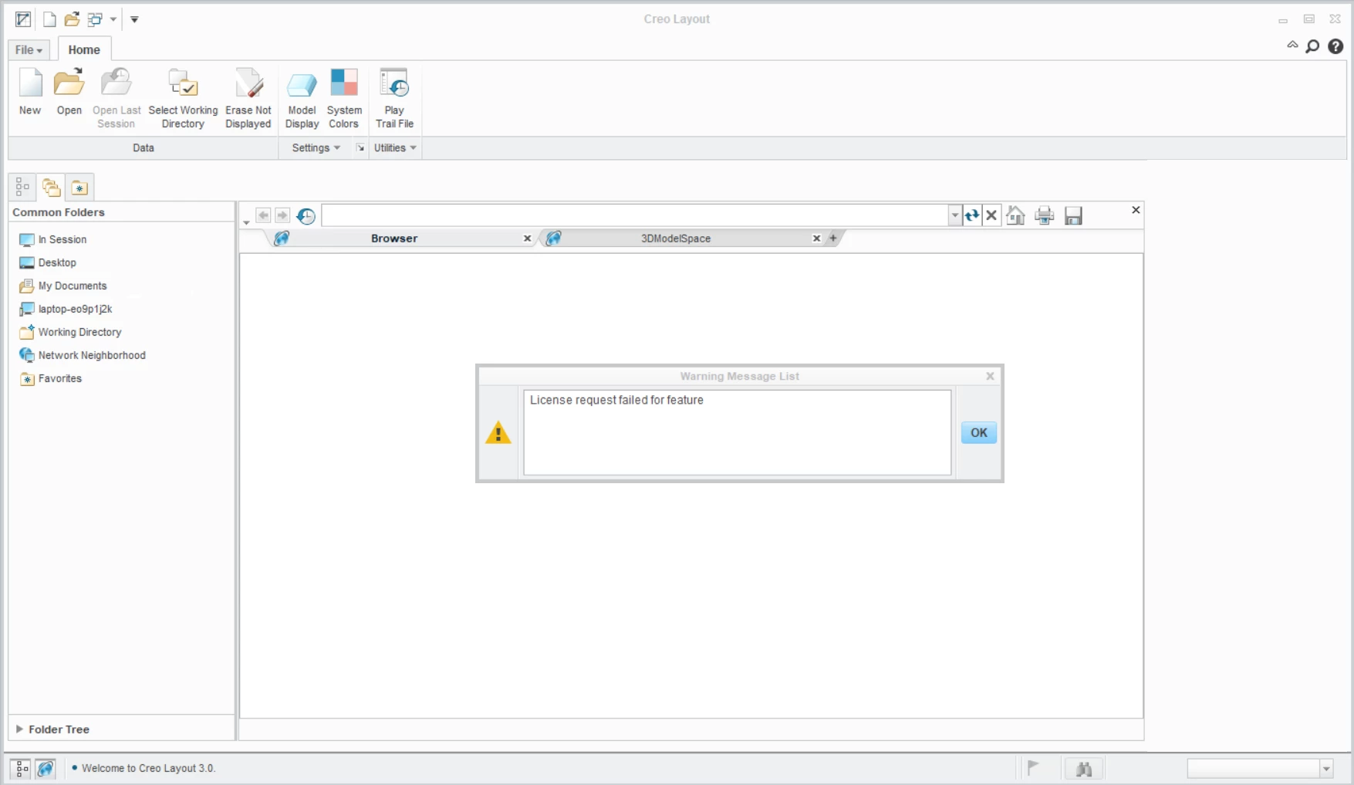1354x785 pixels.
Task: Customize Quick Access Toolbar dropdown arrow
Action: 134,19
